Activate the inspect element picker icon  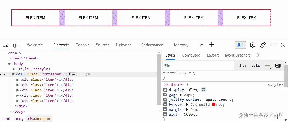[6, 45]
